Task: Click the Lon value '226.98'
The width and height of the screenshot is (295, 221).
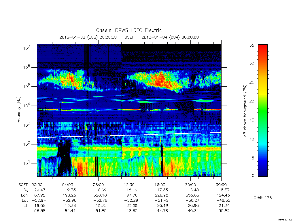Action: pyautogui.click(x=161, y=195)
